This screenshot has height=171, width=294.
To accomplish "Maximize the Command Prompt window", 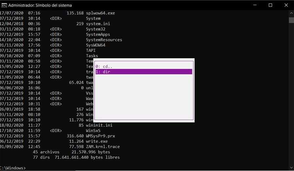I will pos(270,5).
